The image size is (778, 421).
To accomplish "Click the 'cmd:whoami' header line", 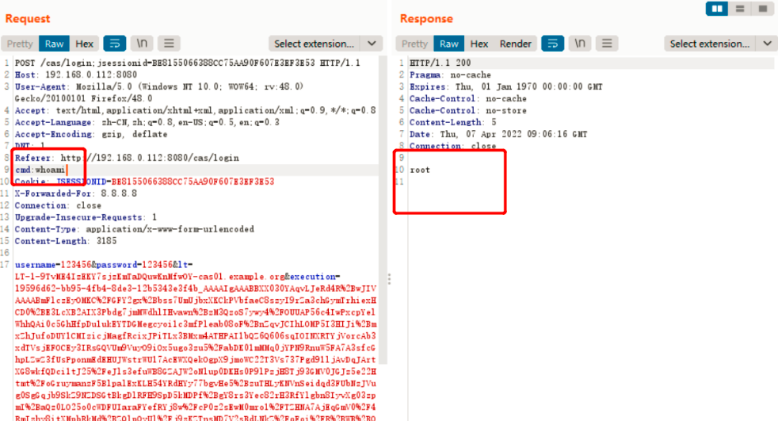I will coord(40,170).
